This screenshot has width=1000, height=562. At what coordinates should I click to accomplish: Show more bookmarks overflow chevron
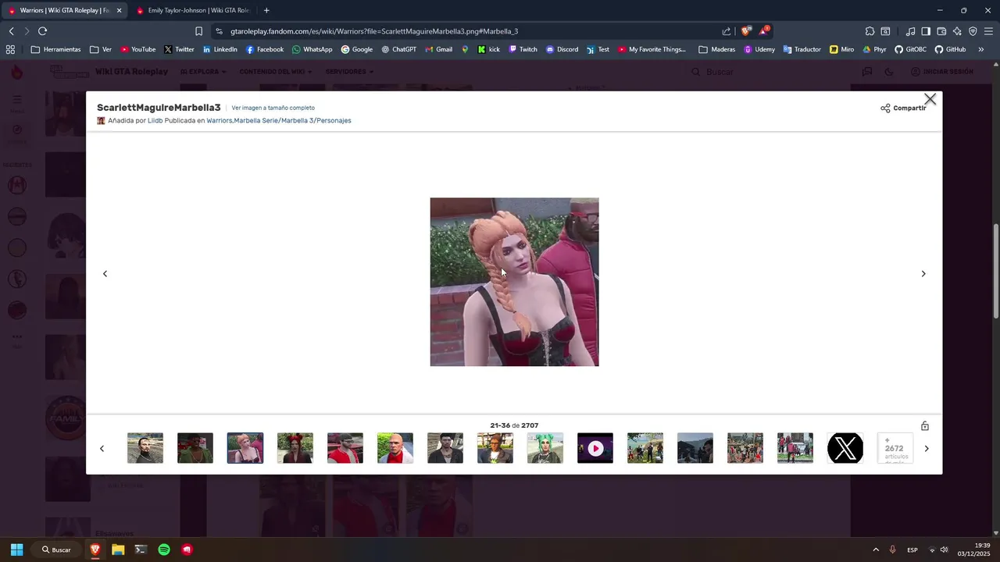pos(981,49)
